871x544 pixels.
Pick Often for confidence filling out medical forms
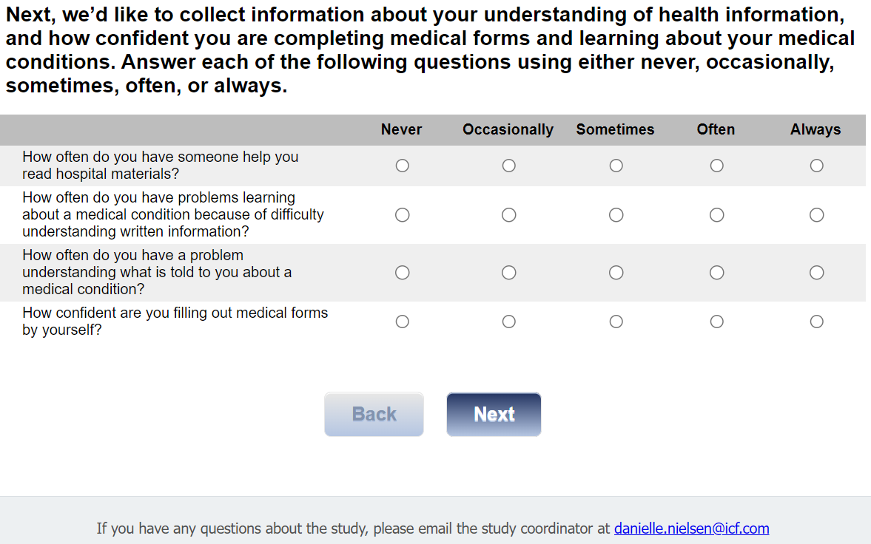(716, 322)
